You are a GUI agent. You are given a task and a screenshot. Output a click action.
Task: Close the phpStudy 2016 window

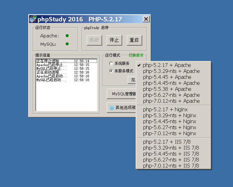click(146, 19)
